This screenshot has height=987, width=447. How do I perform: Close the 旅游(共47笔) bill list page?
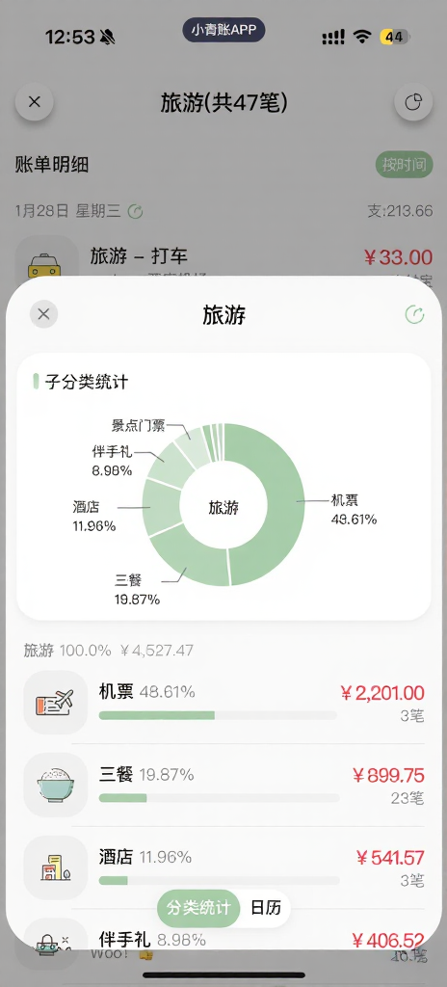click(x=35, y=102)
